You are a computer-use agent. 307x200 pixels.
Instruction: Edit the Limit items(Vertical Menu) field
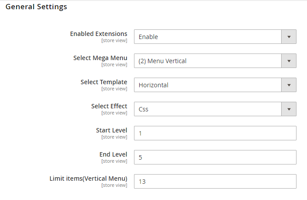pos(215,182)
